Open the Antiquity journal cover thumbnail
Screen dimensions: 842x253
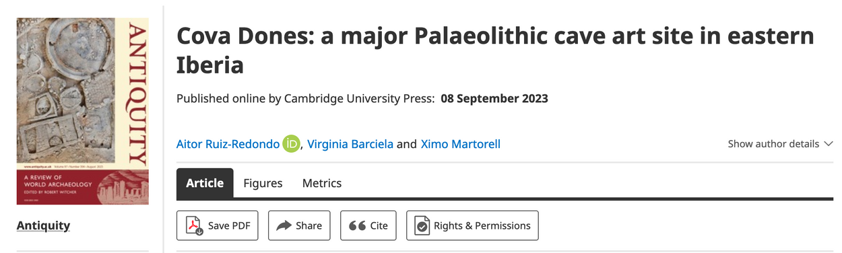tap(83, 111)
